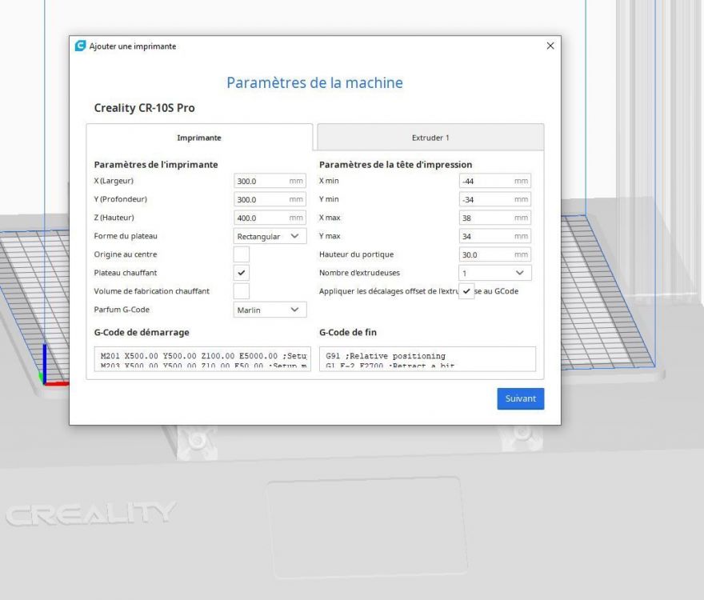The width and height of the screenshot is (704, 600).
Task: Click the Paramètres de la machine heading
Action: point(314,82)
